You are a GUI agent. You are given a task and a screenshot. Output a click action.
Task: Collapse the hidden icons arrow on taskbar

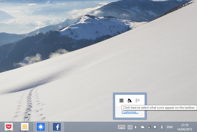[130, 127]
